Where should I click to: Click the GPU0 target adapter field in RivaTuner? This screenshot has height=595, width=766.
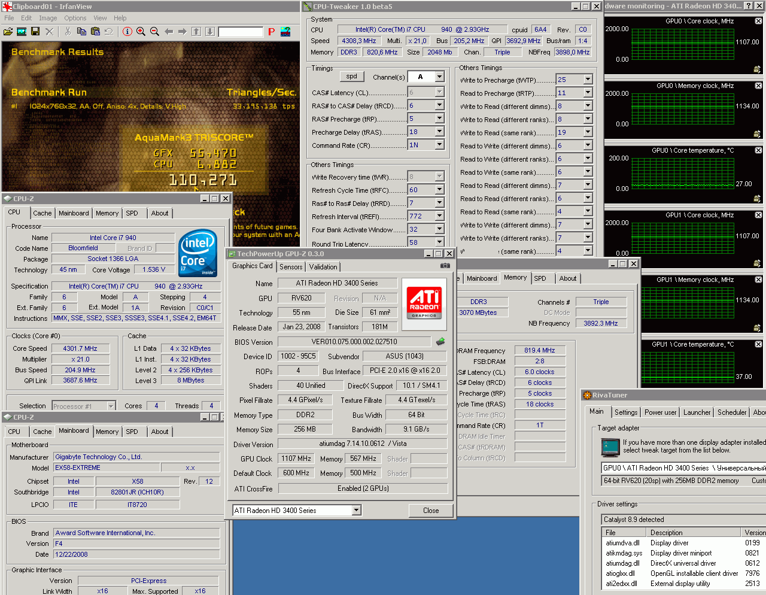683,468
